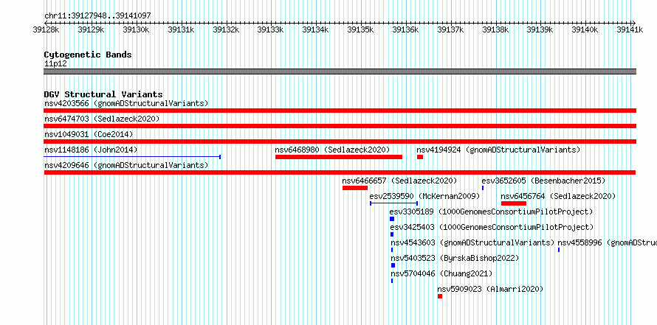Select the blue line feature of nsv1148186

tap(132, 157)
